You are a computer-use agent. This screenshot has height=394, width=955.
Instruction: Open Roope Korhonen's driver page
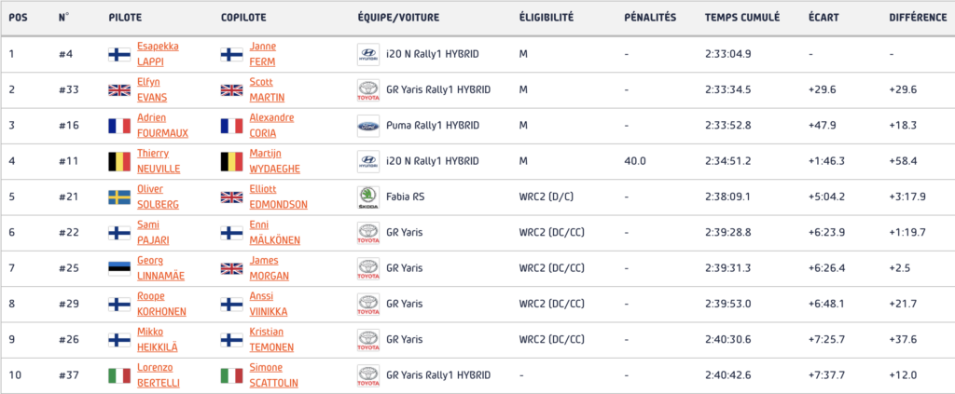(162, 304)
